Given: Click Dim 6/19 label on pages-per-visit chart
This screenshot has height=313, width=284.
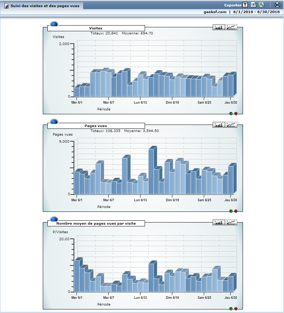Looking at the screenshot, I should tap(172, 298).
